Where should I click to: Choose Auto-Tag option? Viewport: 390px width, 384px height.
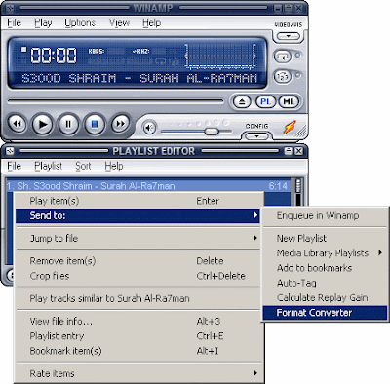pos(325,283)
